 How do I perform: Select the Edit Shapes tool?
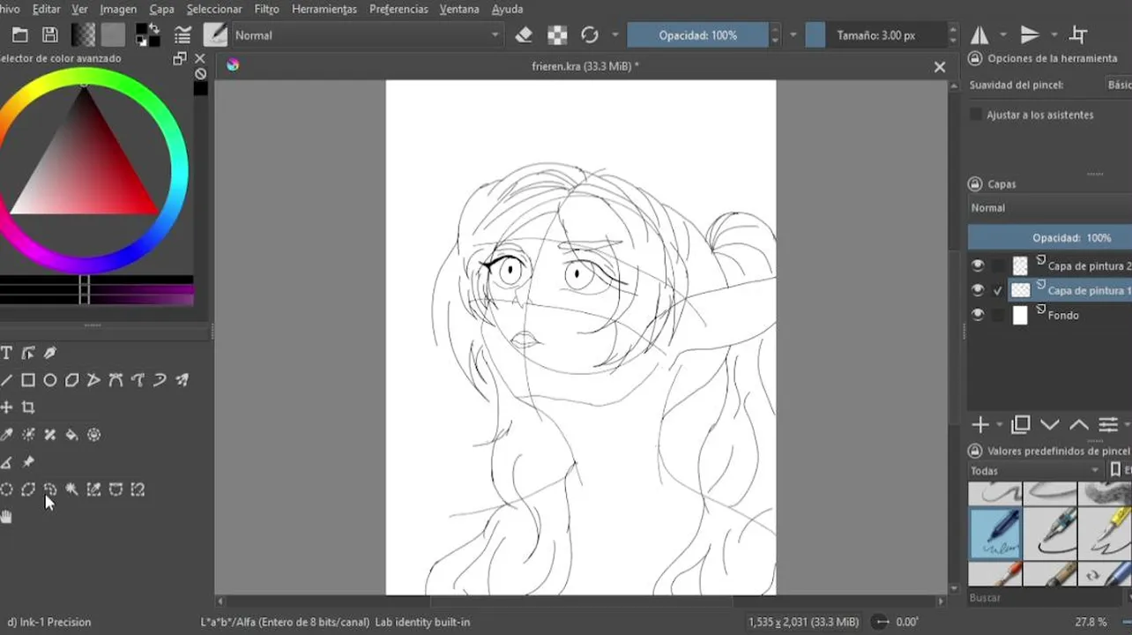coord(28,353)
